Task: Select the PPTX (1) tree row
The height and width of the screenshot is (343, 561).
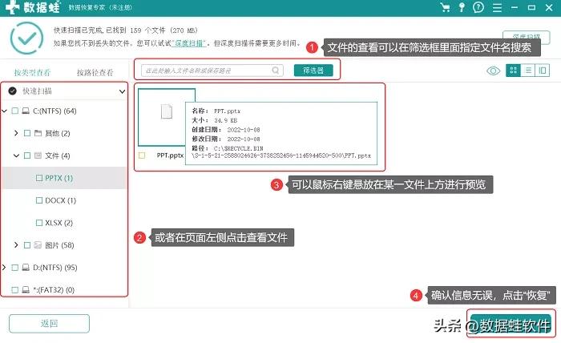Action: [x=64, y=178]
